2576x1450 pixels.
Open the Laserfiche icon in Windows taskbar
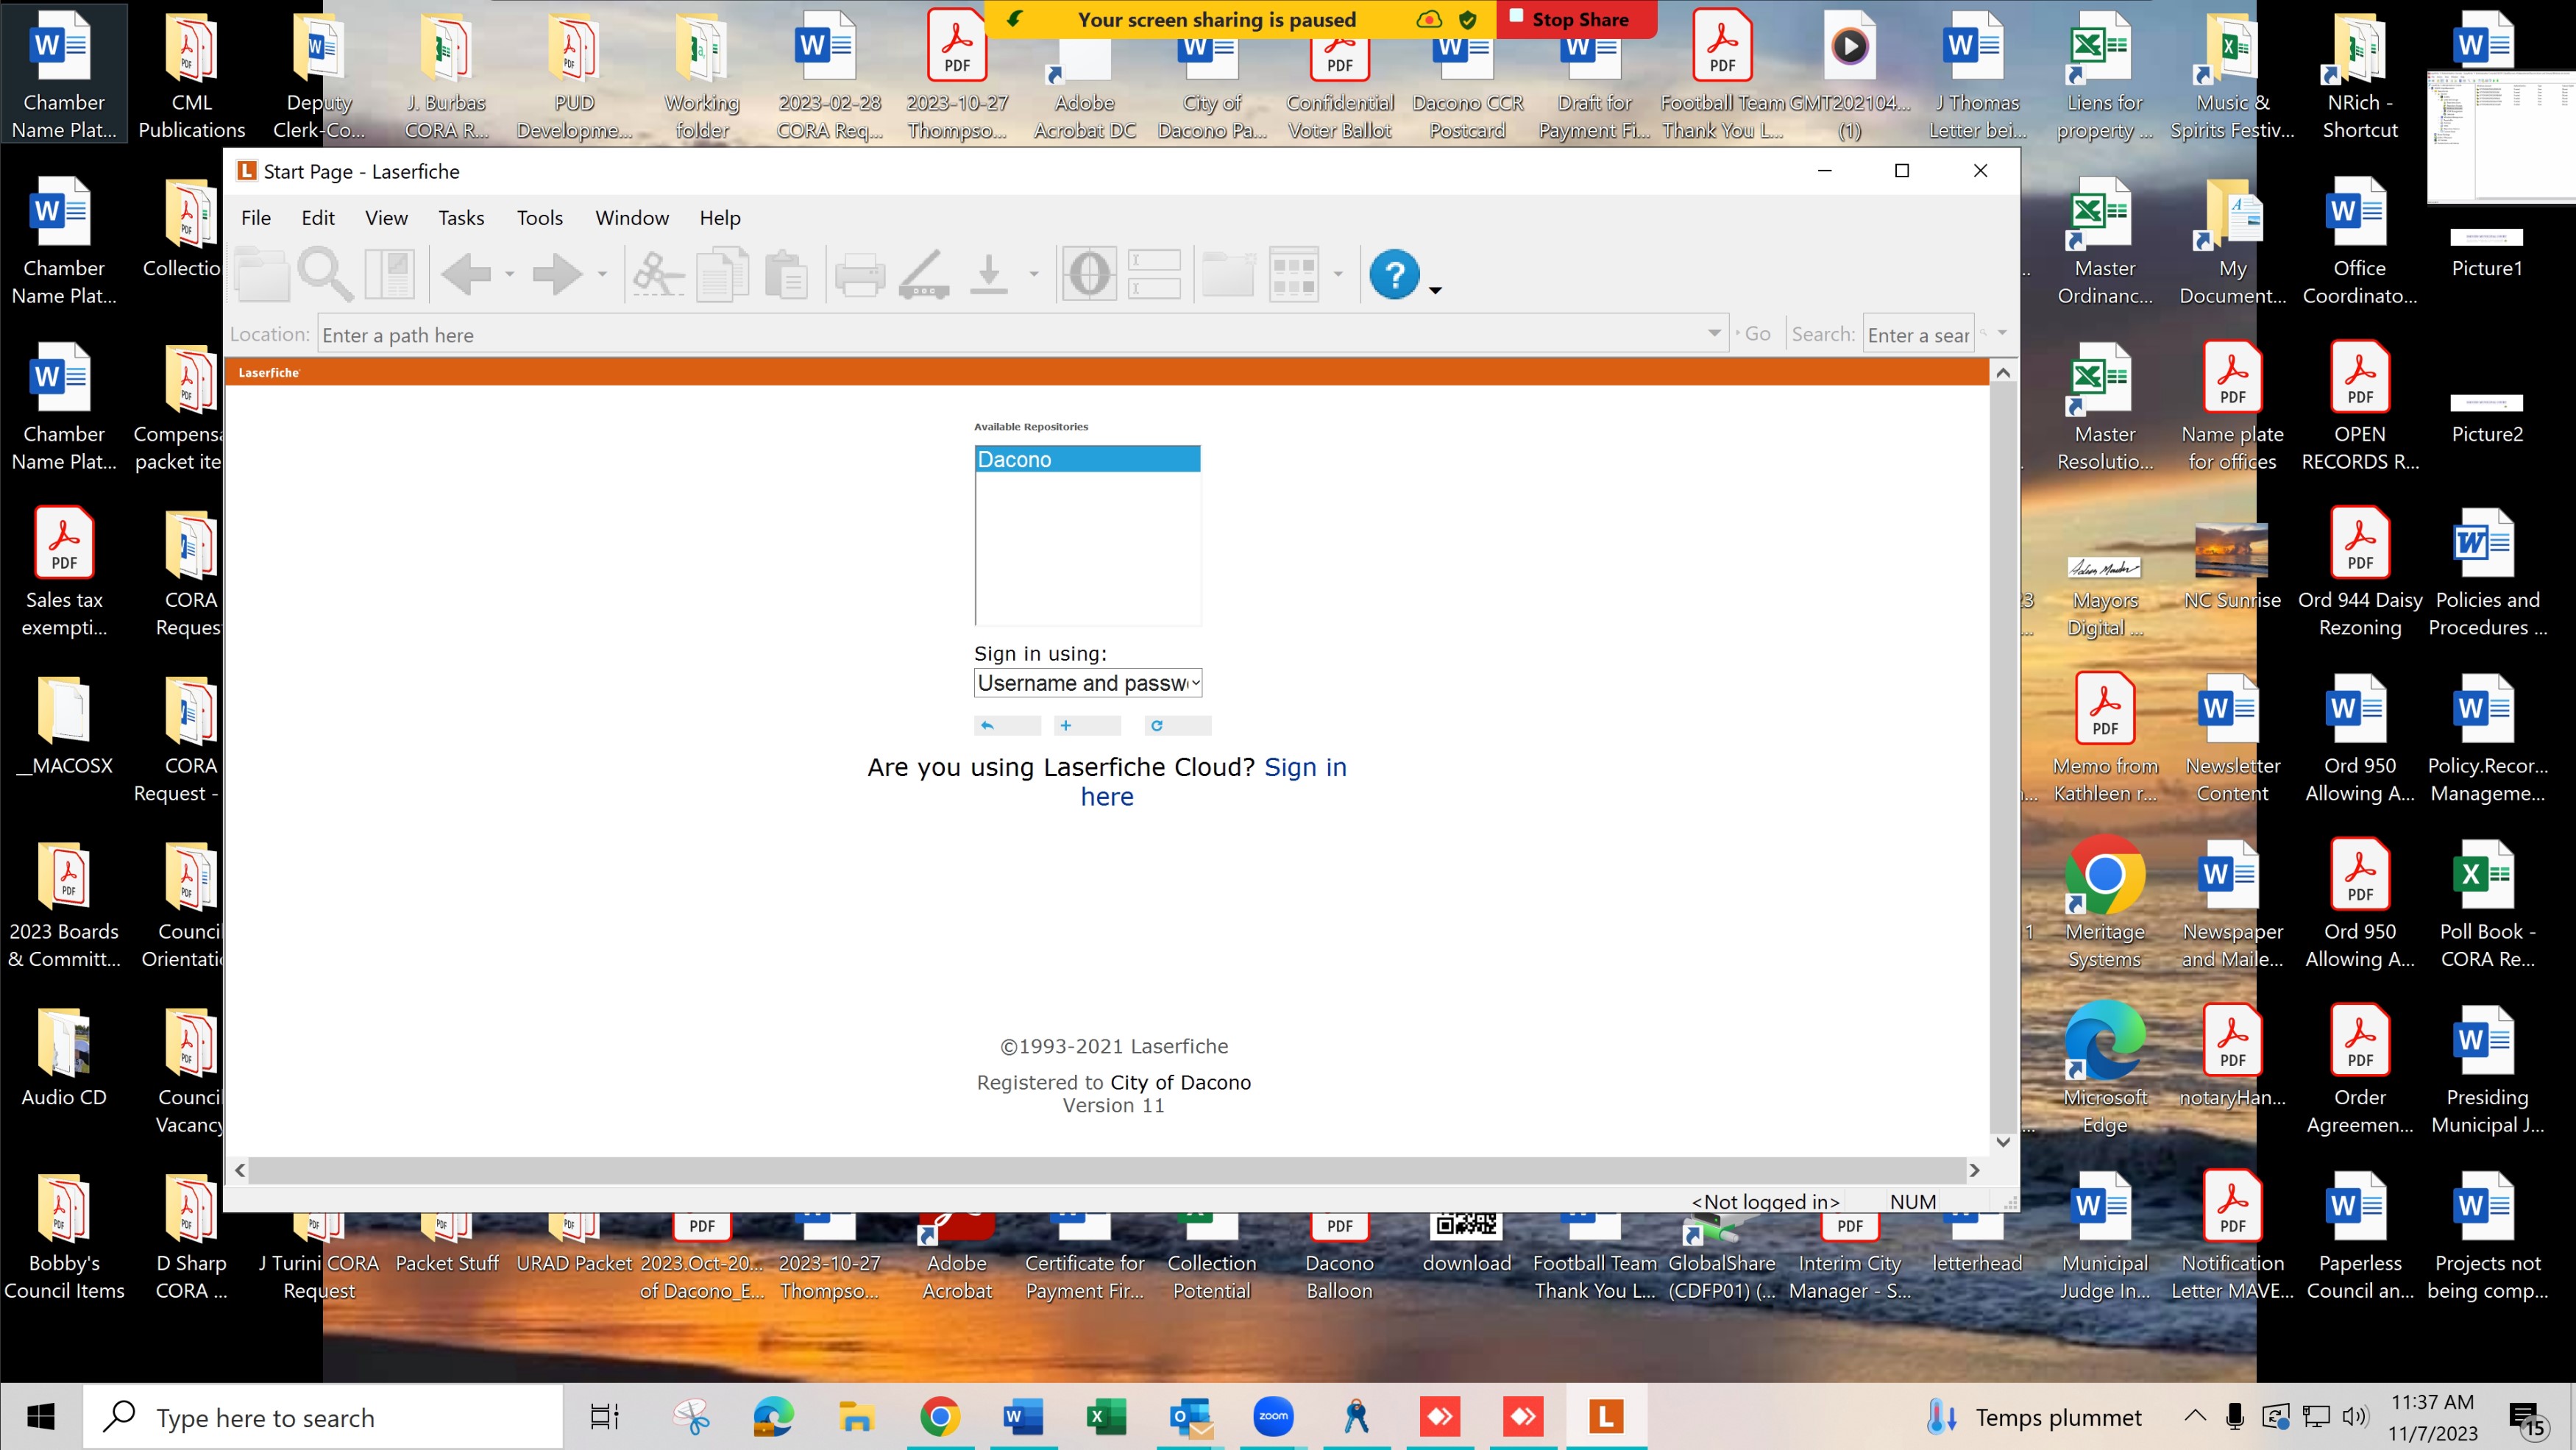point(1605,1416)
